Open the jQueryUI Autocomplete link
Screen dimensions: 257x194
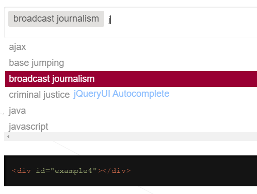(121, 94)
